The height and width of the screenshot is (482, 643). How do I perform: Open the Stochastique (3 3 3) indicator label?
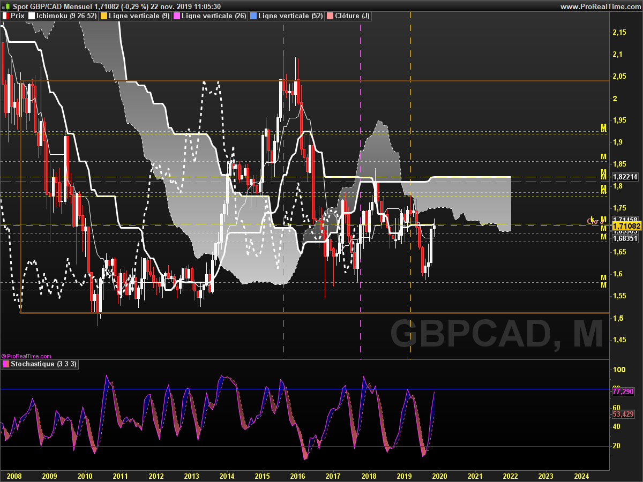pyautogui.click(x=40, y=364)
